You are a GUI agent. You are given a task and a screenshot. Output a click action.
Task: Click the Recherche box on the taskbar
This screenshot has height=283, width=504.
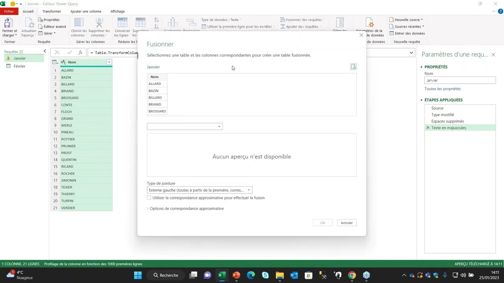[166, 275]
